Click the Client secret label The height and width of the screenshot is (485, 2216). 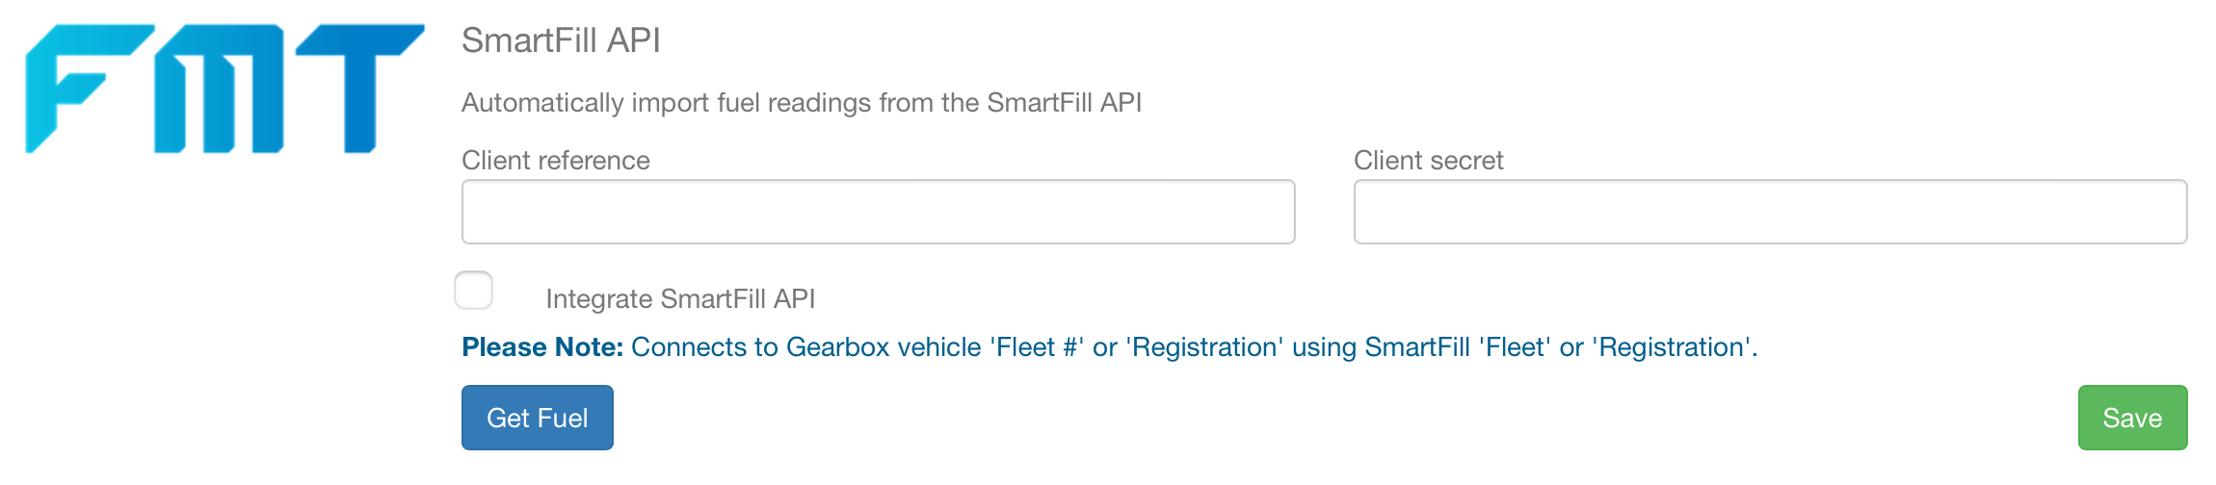1428,161
